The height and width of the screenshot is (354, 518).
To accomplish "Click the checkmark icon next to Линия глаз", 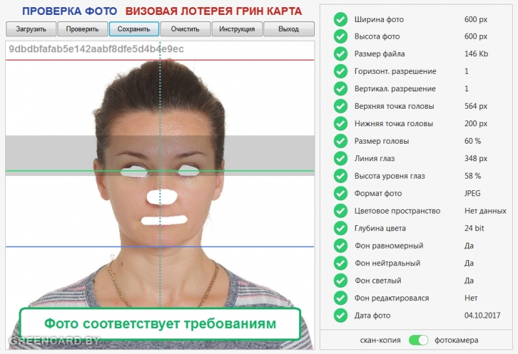I will click(341, 159).
